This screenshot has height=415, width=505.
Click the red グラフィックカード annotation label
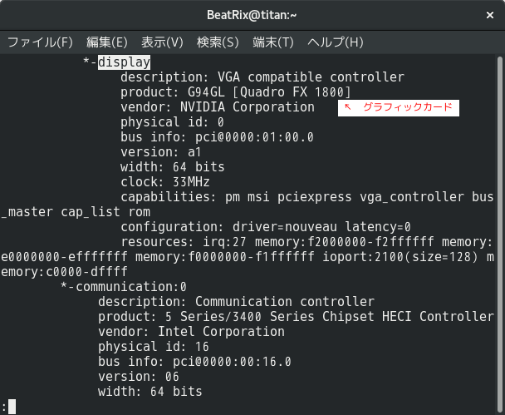pos(408,107)
